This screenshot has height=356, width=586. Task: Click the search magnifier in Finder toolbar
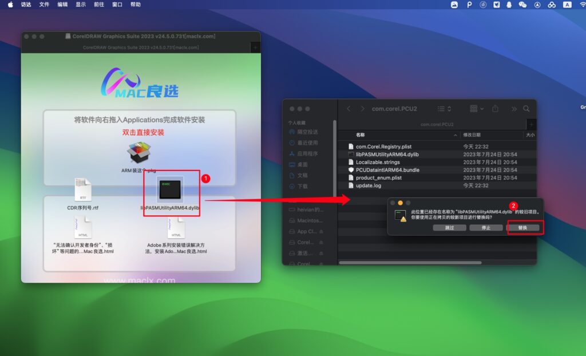(x=526, y=108)
